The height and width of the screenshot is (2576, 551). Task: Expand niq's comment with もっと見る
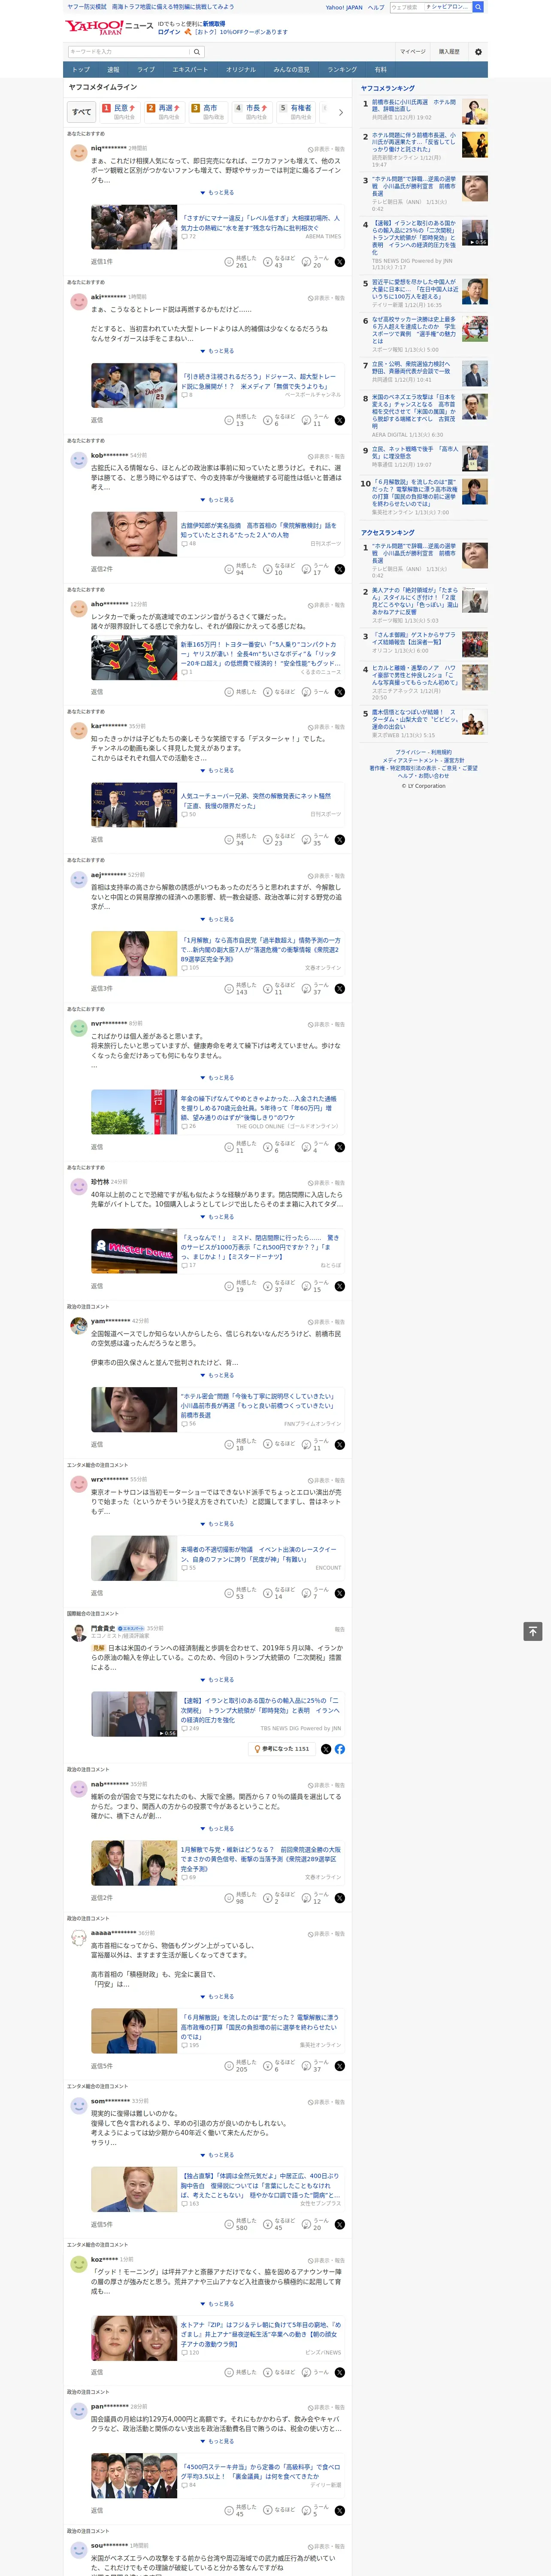coord(217,193)
